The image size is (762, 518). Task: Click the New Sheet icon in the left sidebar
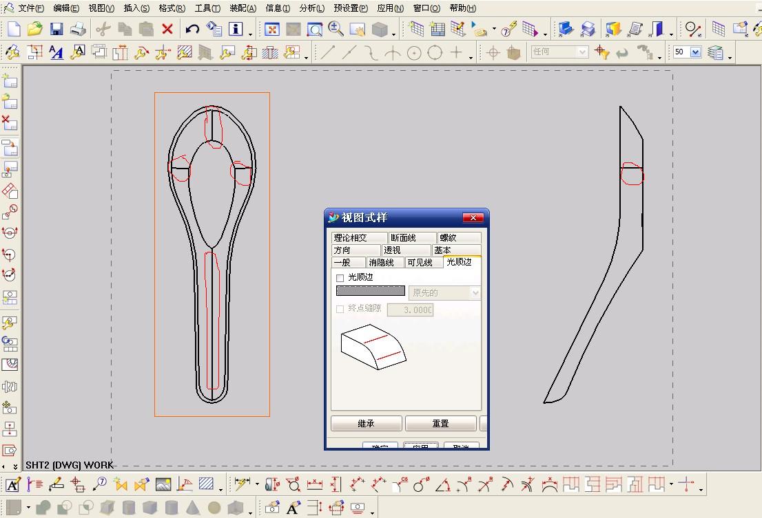click(x=9, y=80)
